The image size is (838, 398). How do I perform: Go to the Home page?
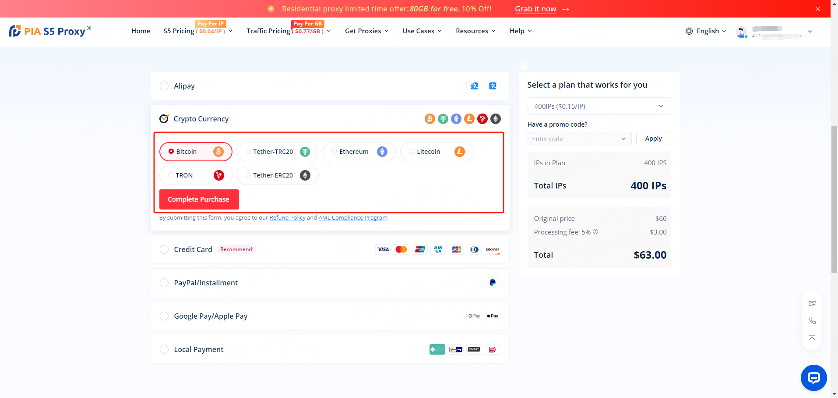coord(141,31)
